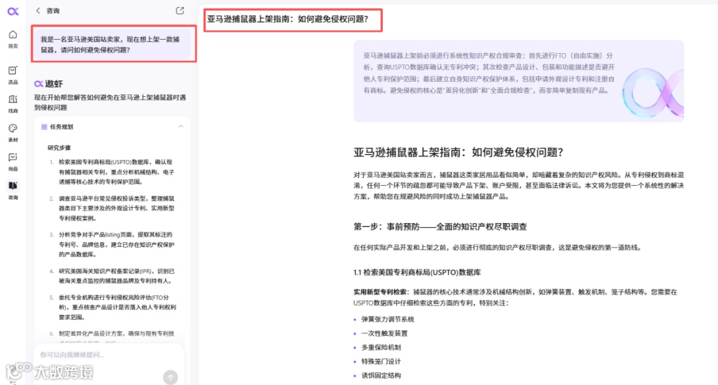Screen dimensions: 718x385
Task: Click research step 5 about FTO分析
Action: pos(116,307)
